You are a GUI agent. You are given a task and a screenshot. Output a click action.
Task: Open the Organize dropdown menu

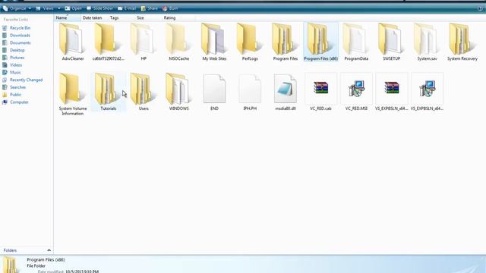[x=17, y=8]
